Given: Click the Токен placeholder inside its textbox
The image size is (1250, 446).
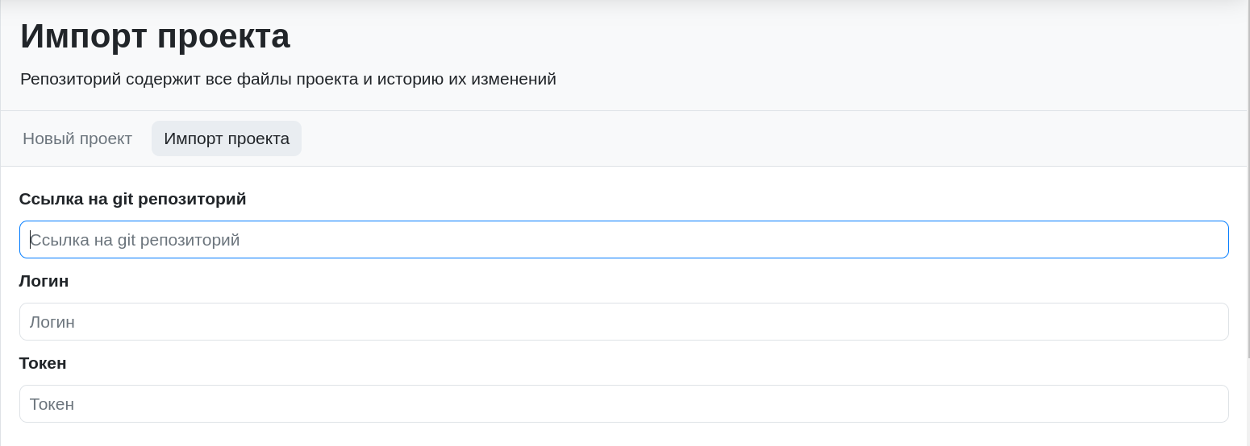Looking at the screenshot, I should click(x=52, y=404).
